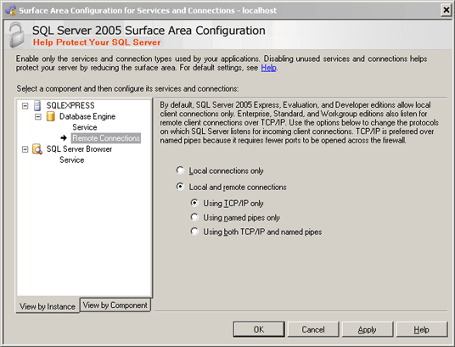Select Service under SQL Server Browser

pyautogui.click(x=72, y=160)
